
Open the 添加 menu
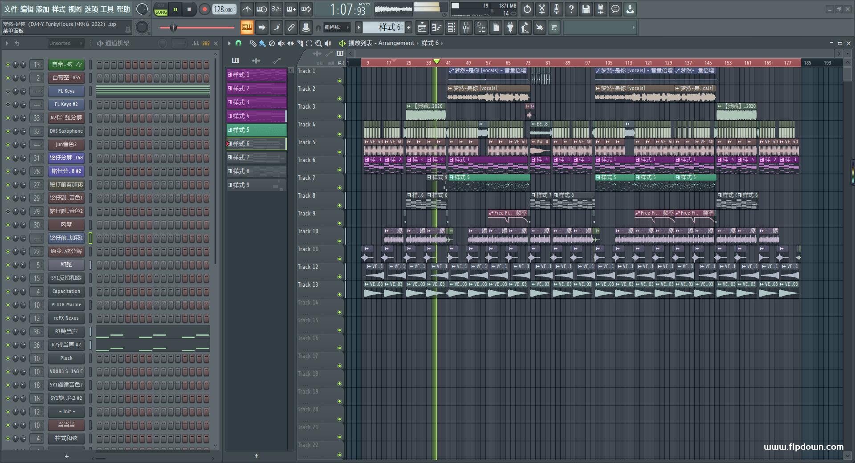pos(43,9)
